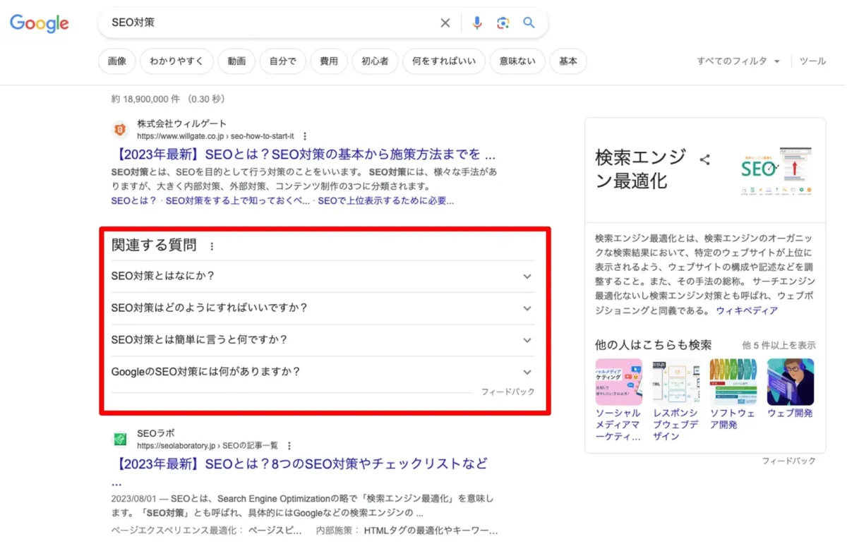Click フィードバック under related questions
This screenshot has height=551, width=847.
[x=508, y=392]
